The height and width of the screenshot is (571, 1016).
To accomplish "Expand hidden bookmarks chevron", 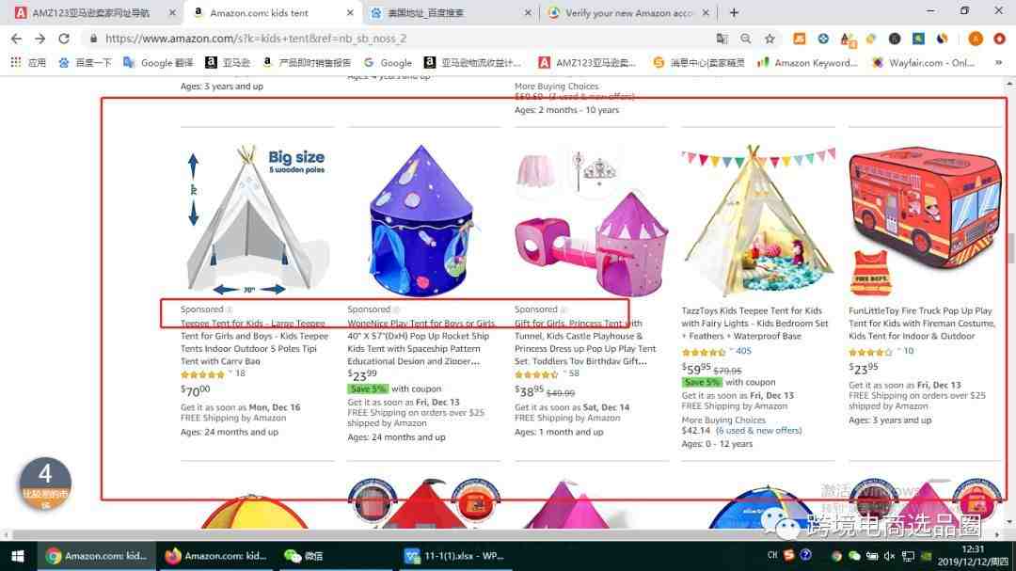I will [x=998, y=62].
